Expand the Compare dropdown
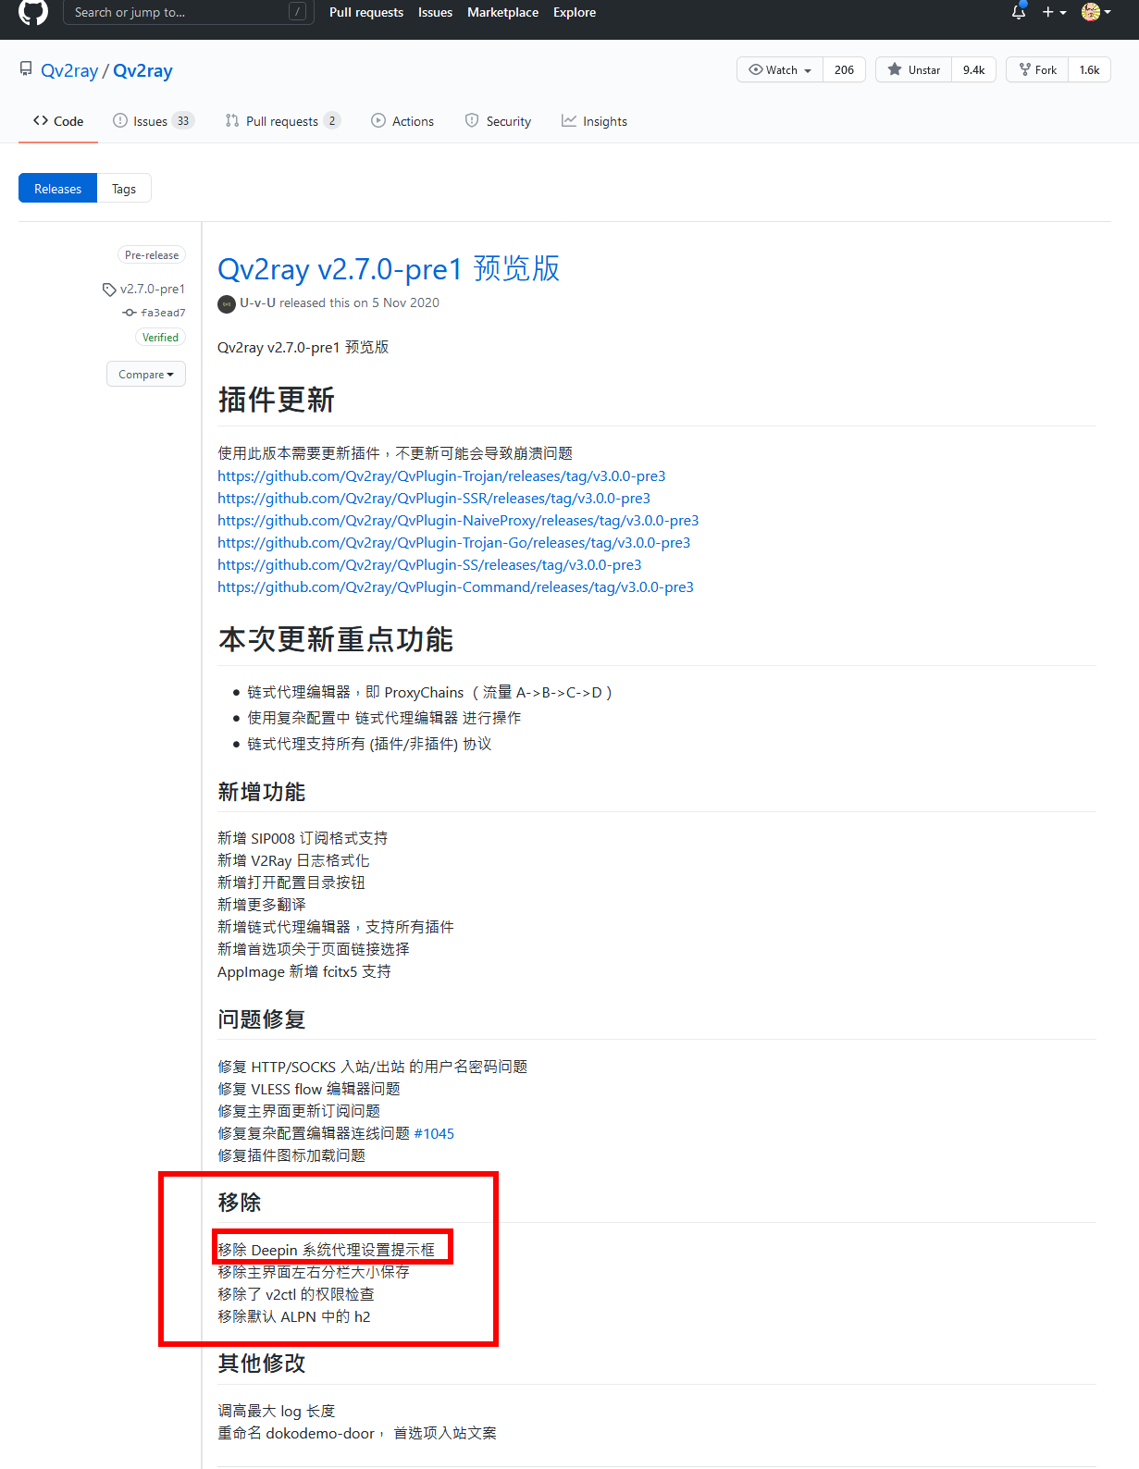The image size is (1139, 1469). (x=146, y=375)
